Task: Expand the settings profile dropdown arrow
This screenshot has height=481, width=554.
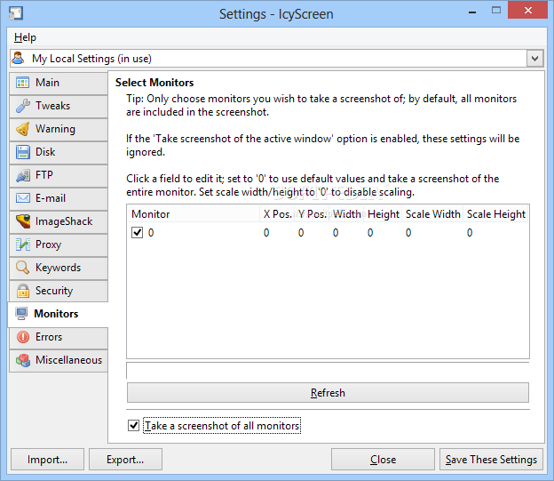Action: [x=535, y=59]
